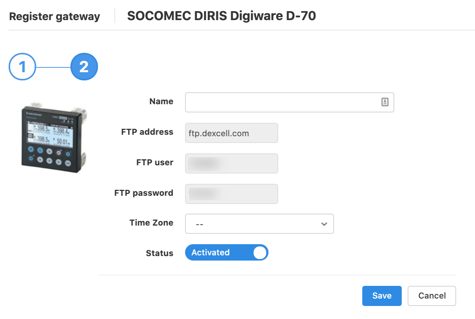Save the gateway registration
This screenshot has width=475, height=319.
(382, 296)
